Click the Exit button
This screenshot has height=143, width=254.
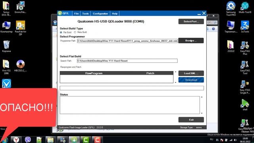(191, 120)
